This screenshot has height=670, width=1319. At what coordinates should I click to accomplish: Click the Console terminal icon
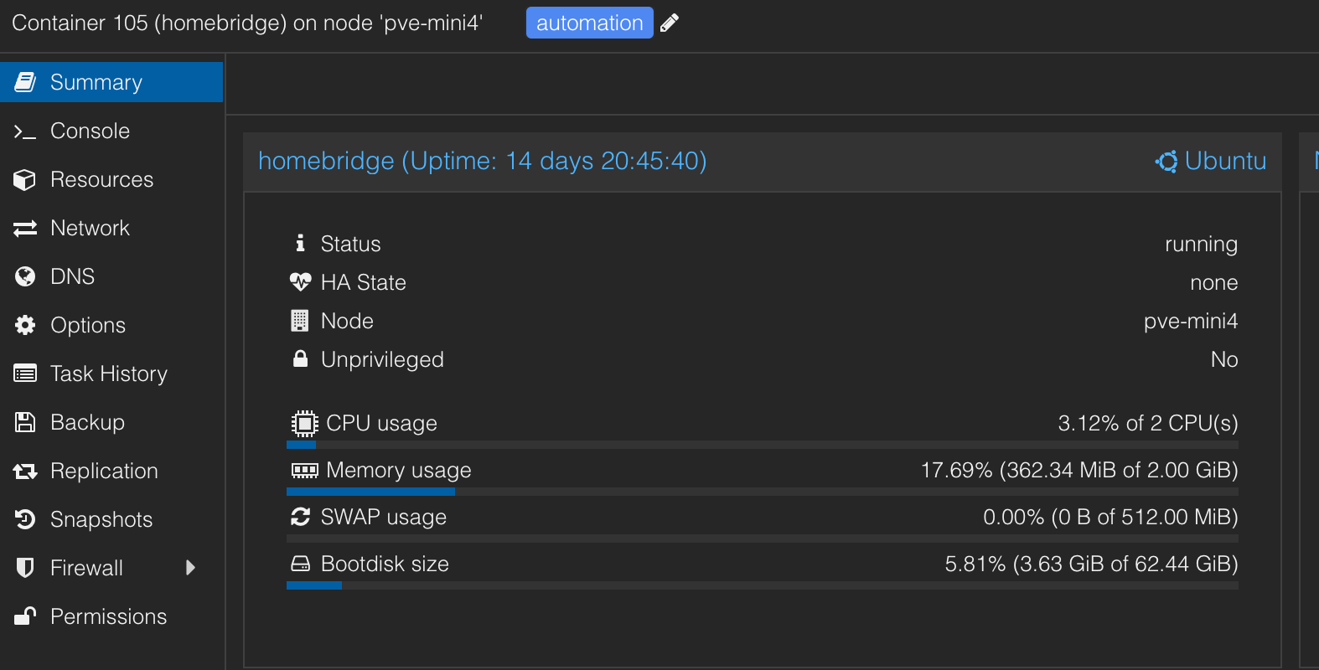point(25,131)
